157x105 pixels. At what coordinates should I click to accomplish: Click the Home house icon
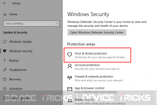click(x=5, y=14)
